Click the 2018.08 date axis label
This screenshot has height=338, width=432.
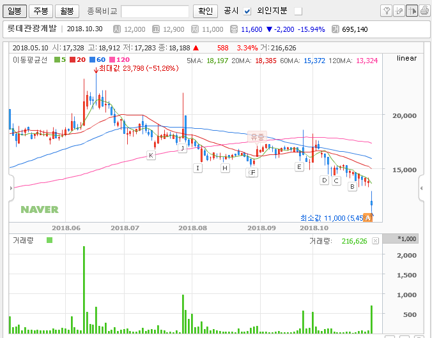[x=192, y=228]
